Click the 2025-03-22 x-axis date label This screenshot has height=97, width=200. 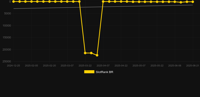(x=85, y=66)
